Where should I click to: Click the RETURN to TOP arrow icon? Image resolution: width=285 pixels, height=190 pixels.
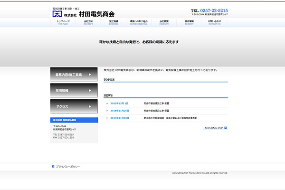[x=226, y=128]
